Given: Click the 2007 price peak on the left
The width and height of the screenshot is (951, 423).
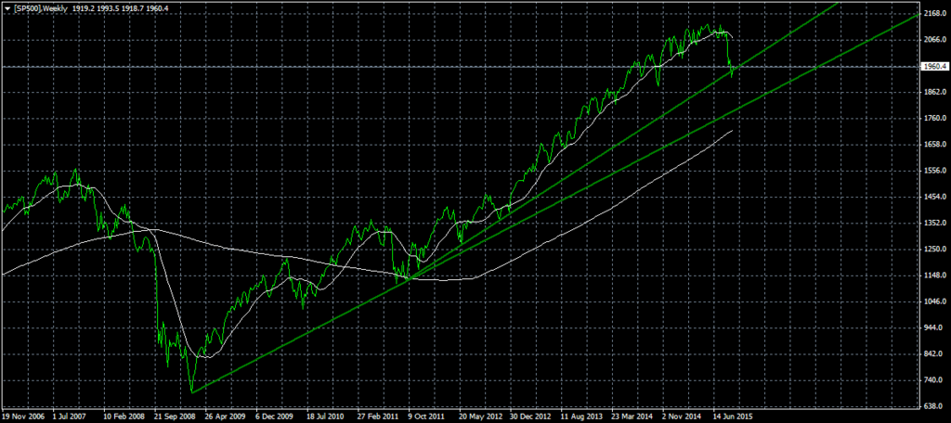Looking at the screenshot, I should point(76,171).
